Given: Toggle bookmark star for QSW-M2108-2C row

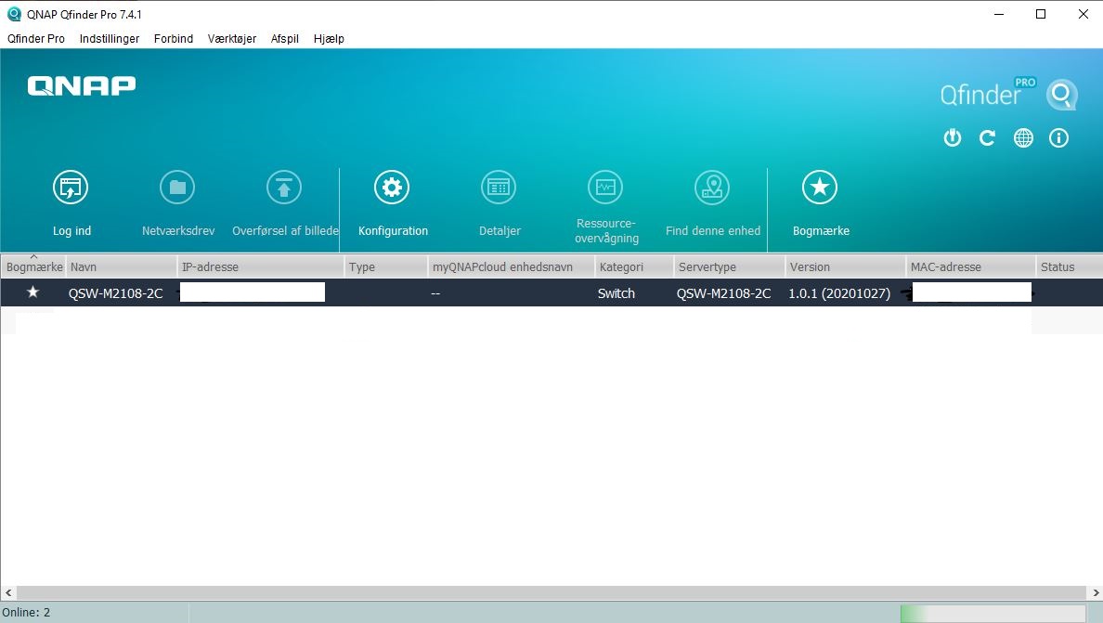Looking at the screenshot, I should (x=32, y=292).
